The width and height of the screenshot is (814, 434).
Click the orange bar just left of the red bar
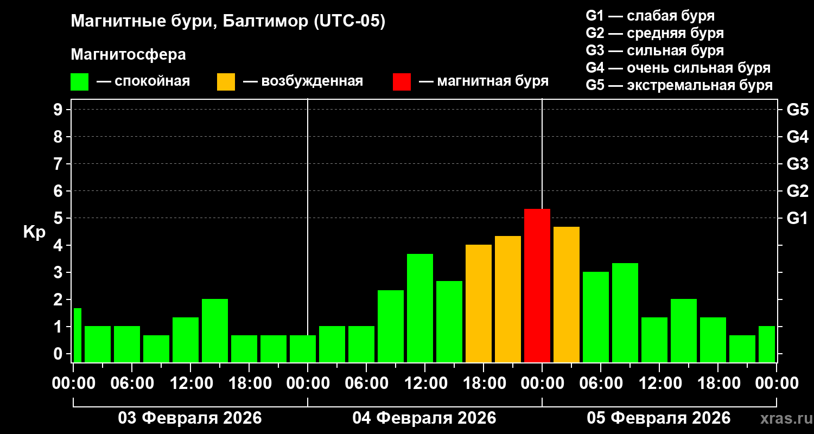[508, 299]
